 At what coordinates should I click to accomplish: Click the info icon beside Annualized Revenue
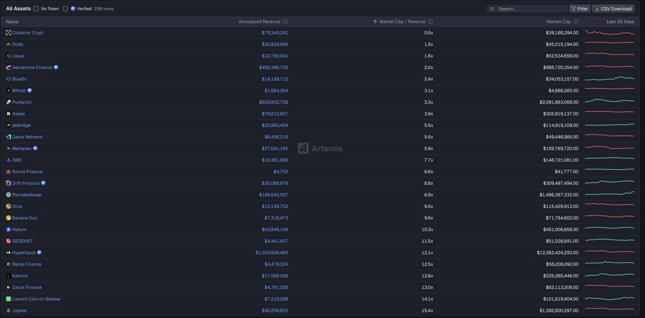click(x=285, y=21)
